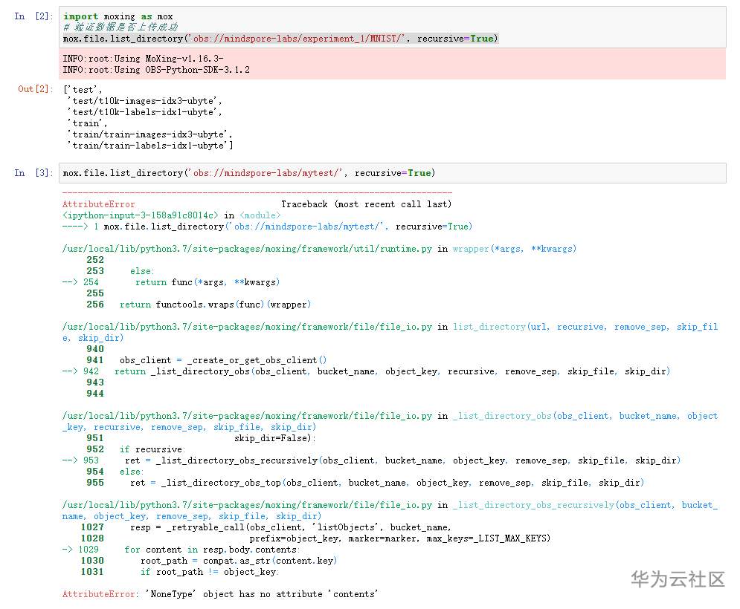This screenshot has height=609, width=740.
Task: Click line 953 '_list_directory_obs_recursively' call
Action: (402, 460)
